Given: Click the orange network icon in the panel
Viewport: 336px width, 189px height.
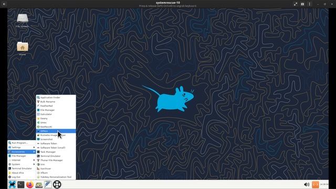Looking at the screenshot, I should pos(316,184).
